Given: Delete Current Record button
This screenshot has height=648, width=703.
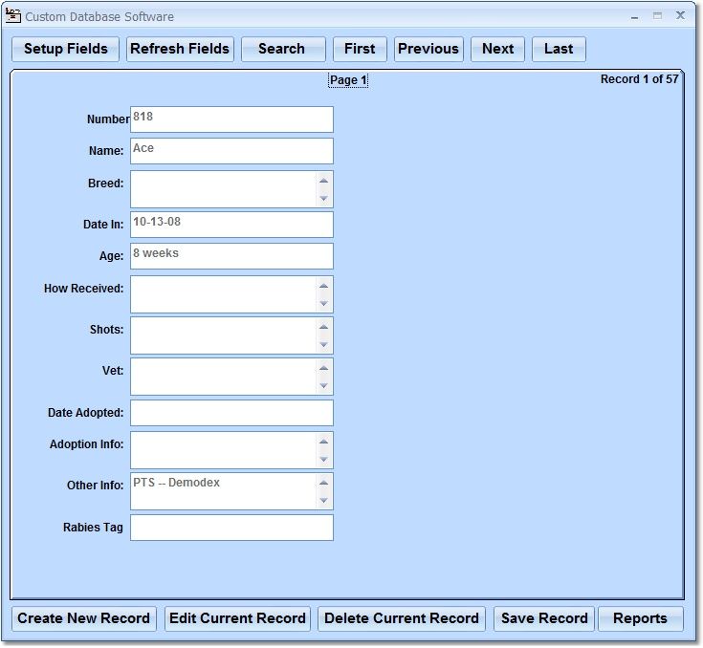Looking at the screenshot, I should point(402,618).
